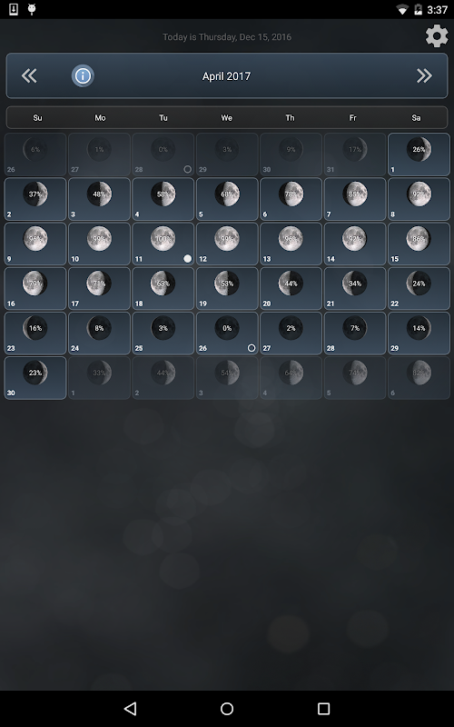Tap the Android back navigation button
The image size is (454, 727).
coord(131,708)
